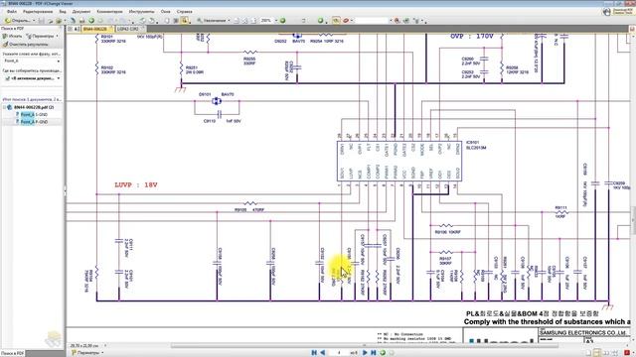Open the Редактирование menu
Image resolution: width=636 pixels, height=357 pixels.
pos(38,12)
